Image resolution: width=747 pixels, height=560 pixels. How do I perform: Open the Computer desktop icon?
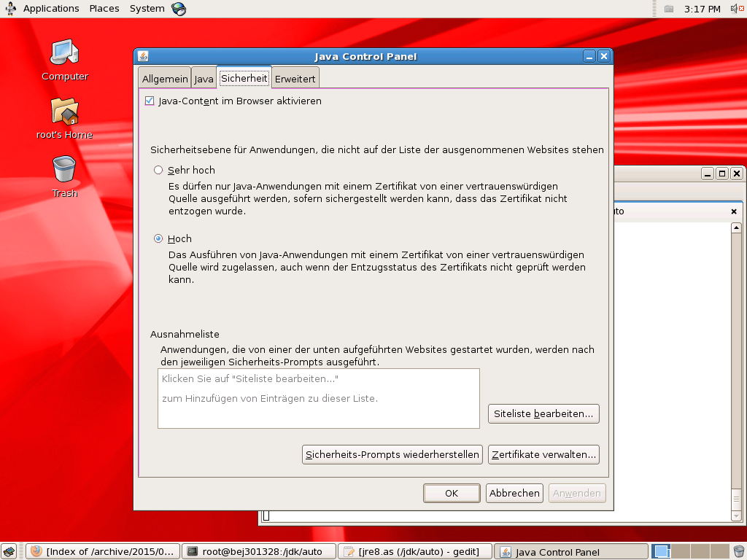coord(64,53)
